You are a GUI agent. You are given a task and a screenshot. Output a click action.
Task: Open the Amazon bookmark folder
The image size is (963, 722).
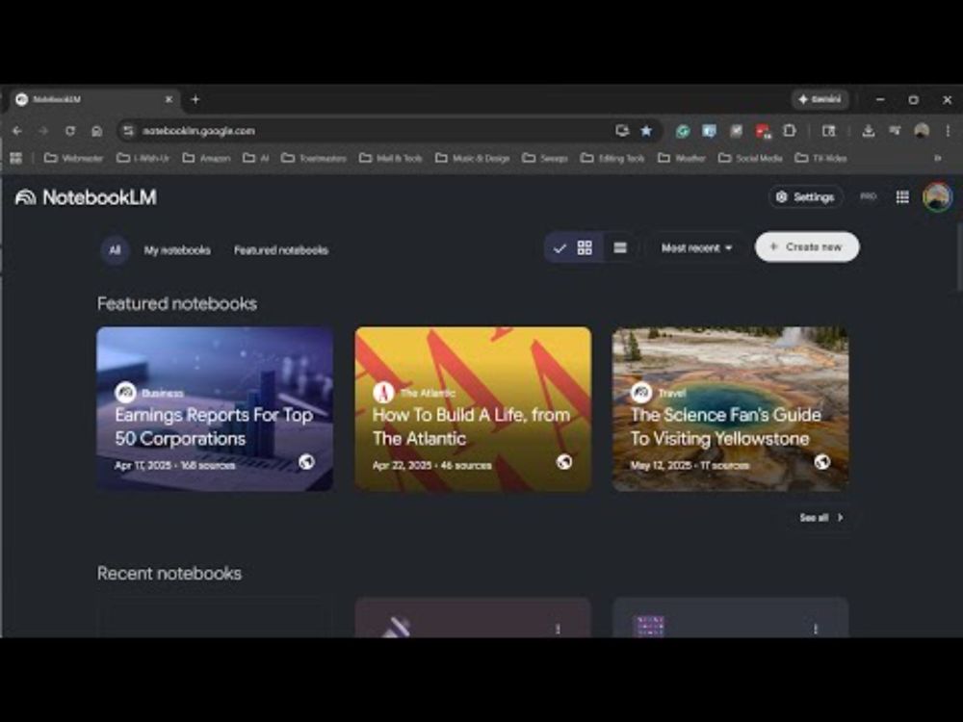[206, 158]
